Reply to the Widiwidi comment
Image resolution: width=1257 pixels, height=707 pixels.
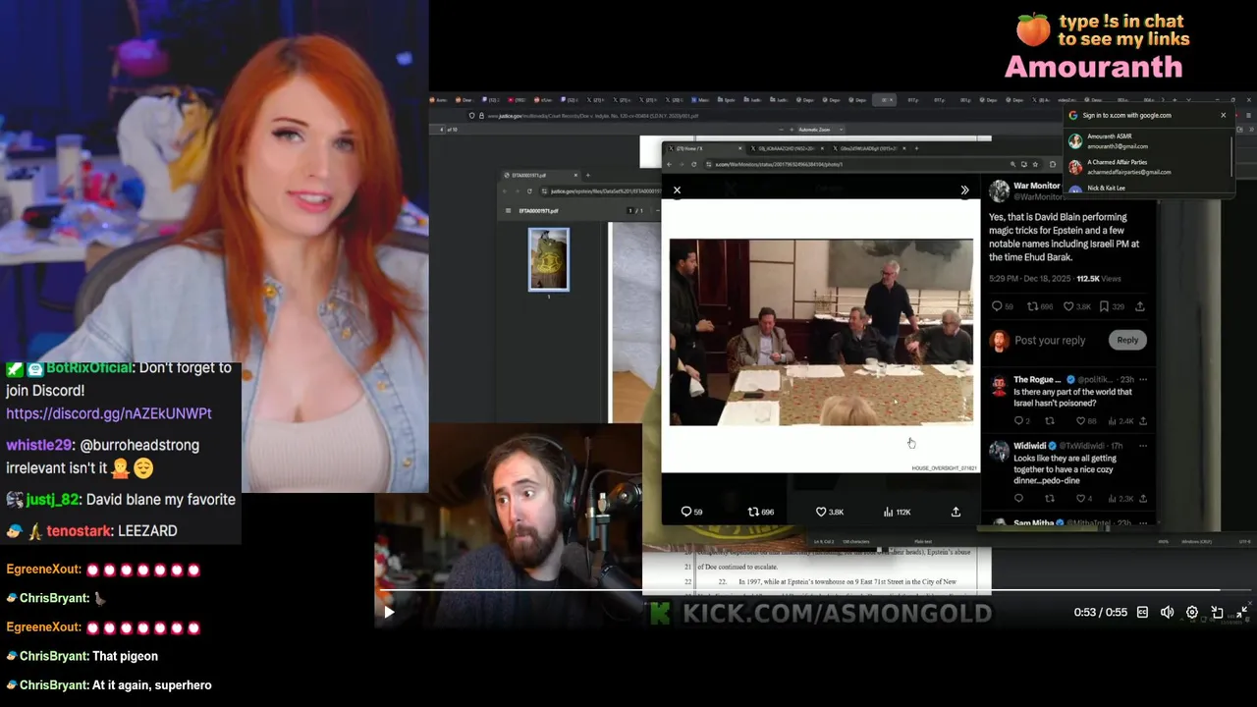(1019, 499)
